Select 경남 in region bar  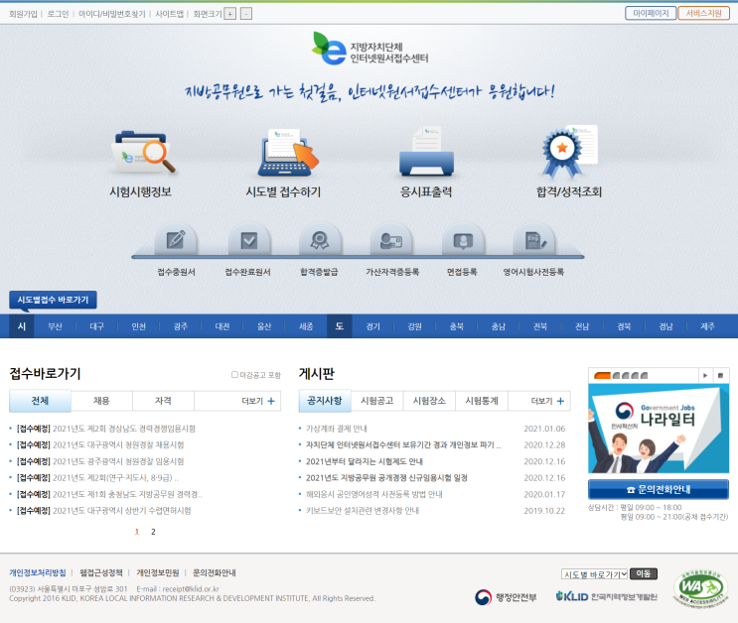(666, 326)
